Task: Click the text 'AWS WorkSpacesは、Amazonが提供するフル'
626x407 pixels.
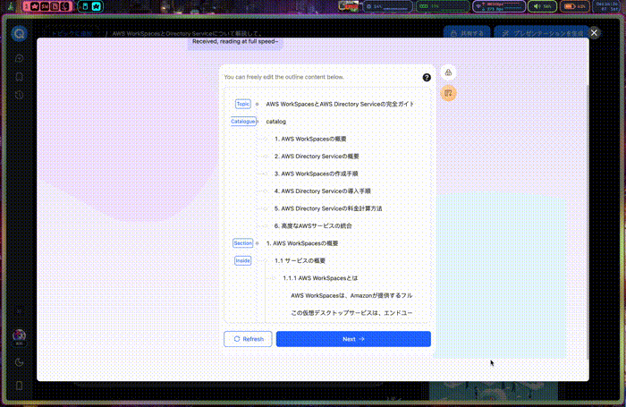Action: click(351, 295)
